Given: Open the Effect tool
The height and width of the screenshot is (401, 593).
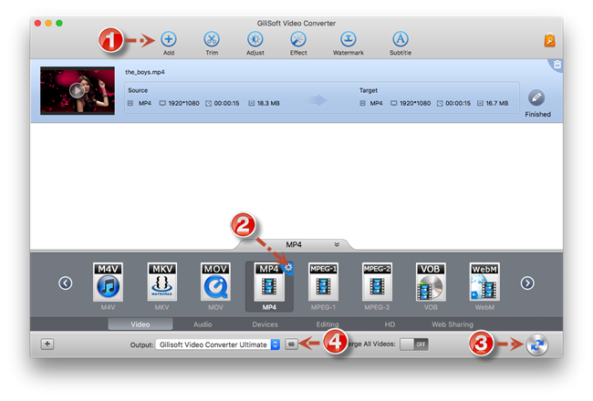Looking at the screenshot, I should (298, 39).
